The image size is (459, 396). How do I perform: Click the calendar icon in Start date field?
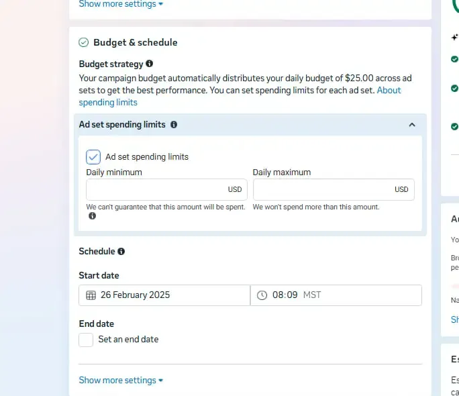click(x=91, y=295)
